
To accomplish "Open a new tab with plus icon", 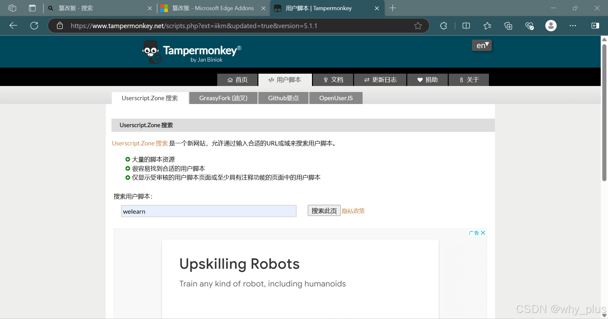I will (x=393, y=8).
